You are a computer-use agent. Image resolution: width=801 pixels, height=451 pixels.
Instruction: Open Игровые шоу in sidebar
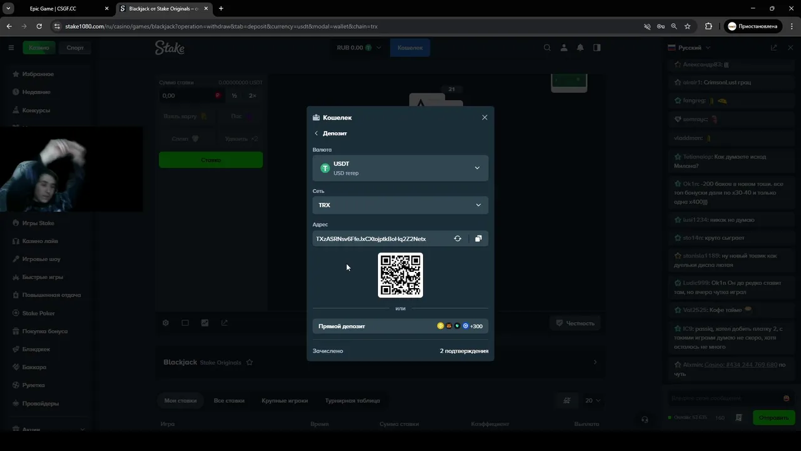coord(43,259)
